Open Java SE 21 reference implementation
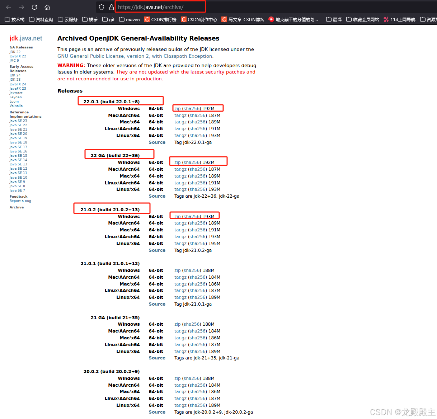The height and width of the screenshot is (419, 437). click(18, 130)
